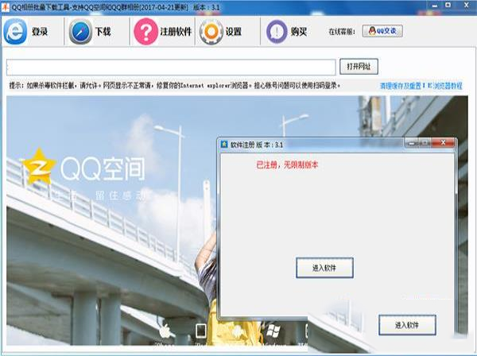Minimize the 软件注册 dialog window
This screenshot has width=477, height=356.
tap(412, 142)
